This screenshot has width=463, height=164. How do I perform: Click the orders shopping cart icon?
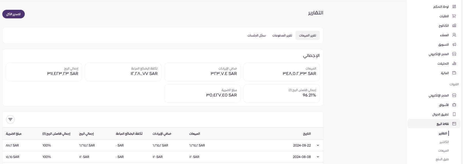tap(454, 16)
